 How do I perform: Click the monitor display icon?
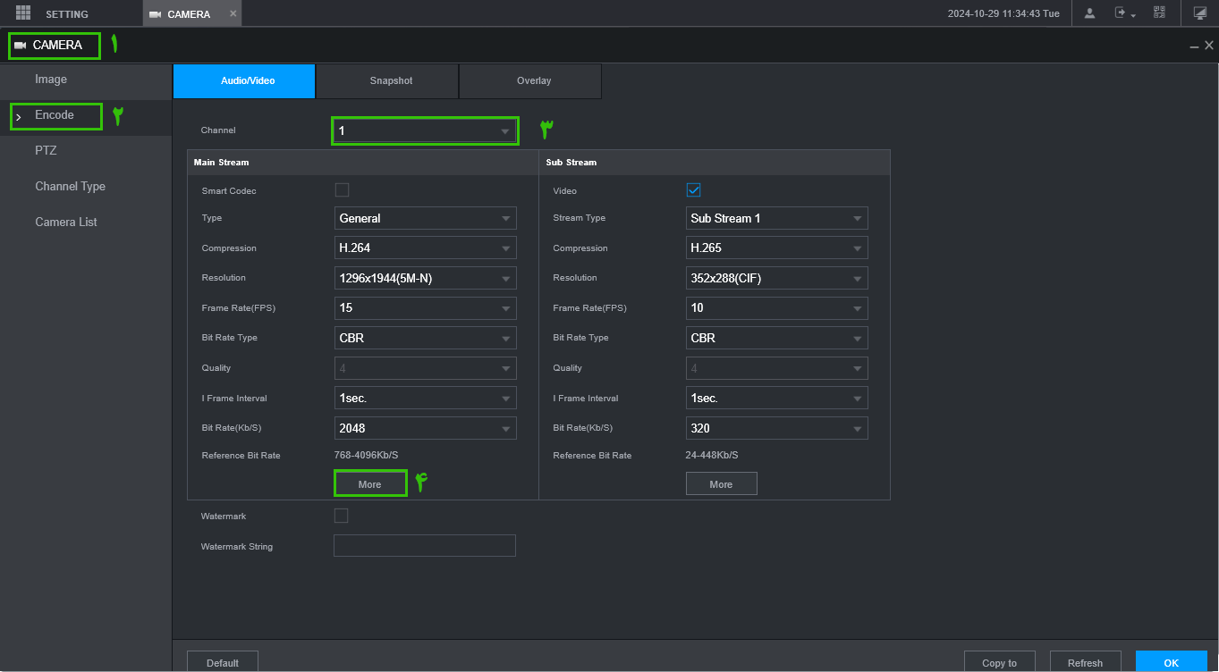(1200, 13)
